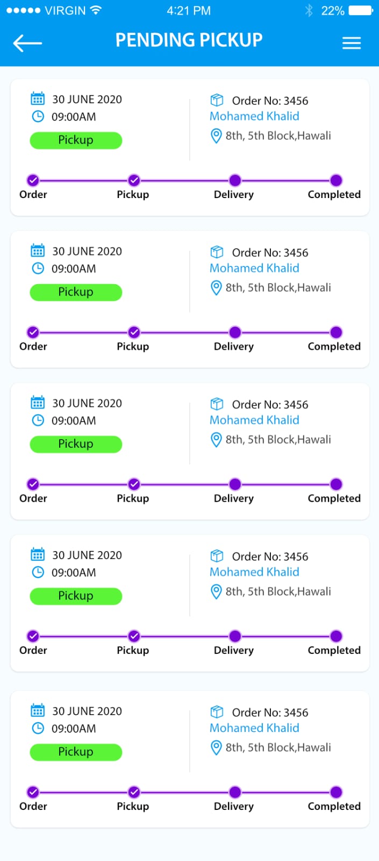Screen dimensions: 379x861
Task: Select Order step dot on first card
Action: (x=33, y=180)
